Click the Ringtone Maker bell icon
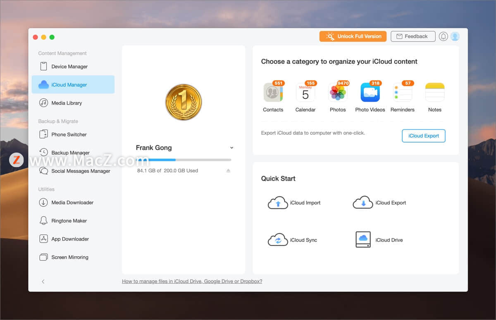The height and width of the screenshot is (320, 496). click(x=43, y=221)
